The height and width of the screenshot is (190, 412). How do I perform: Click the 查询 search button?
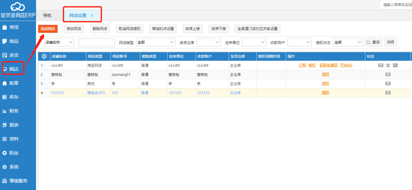(x=373, y=42)
